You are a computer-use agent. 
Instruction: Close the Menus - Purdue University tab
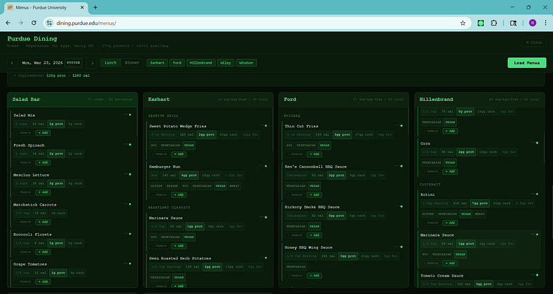pos(82,8)
